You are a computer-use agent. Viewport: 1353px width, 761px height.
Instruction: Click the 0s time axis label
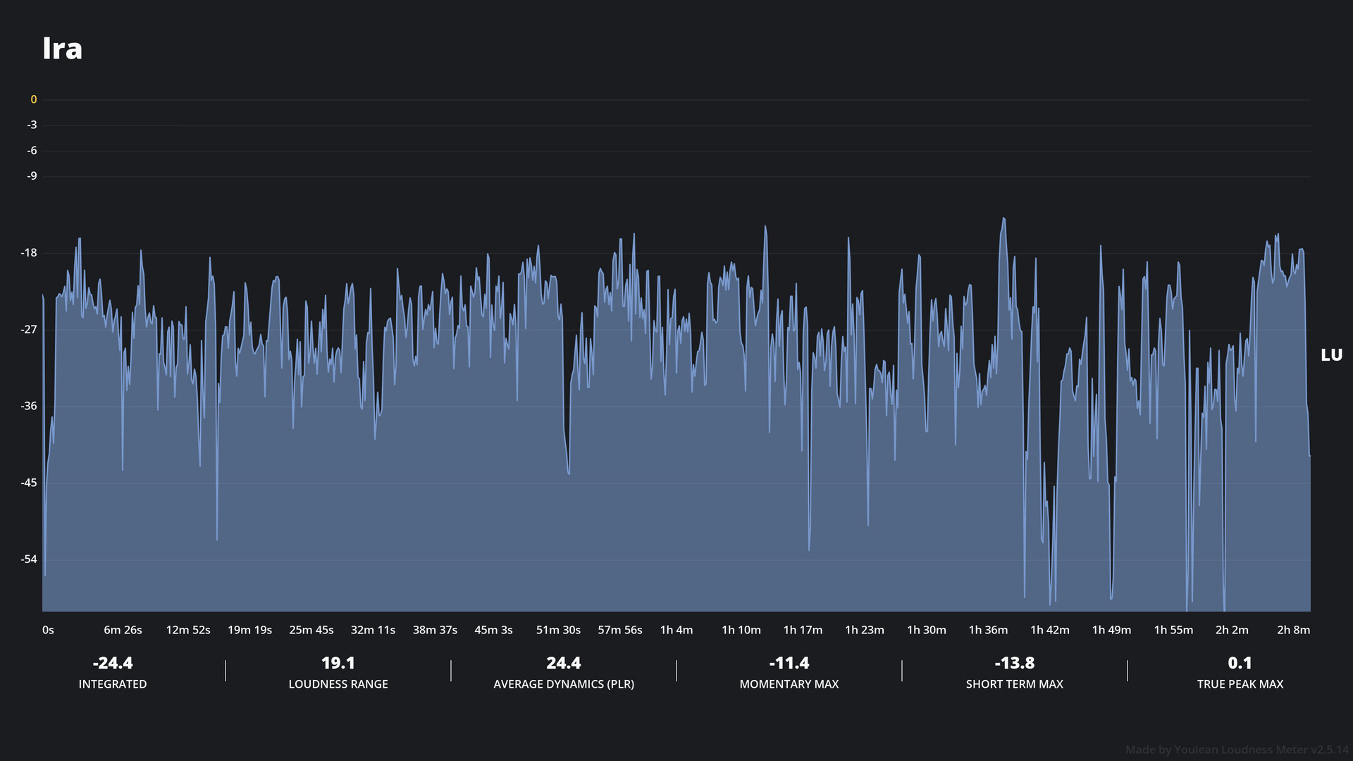tap(48, 630)
